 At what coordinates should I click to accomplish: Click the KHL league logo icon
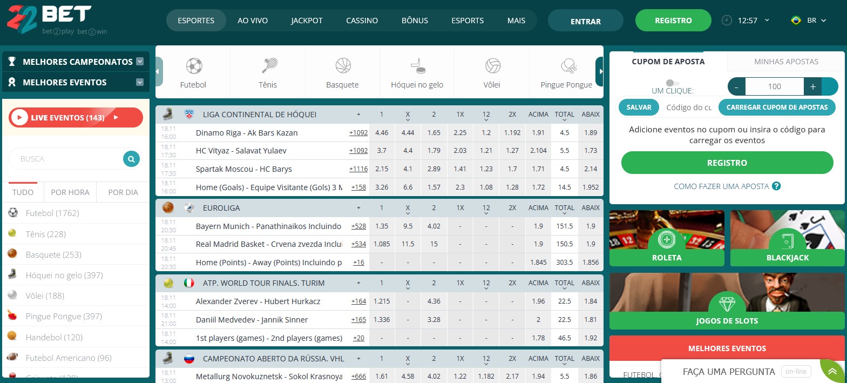[x=189, y=114]
